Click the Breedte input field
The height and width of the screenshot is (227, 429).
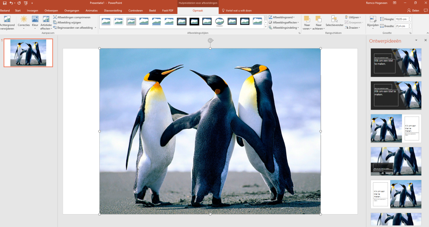tap(401, 26)
